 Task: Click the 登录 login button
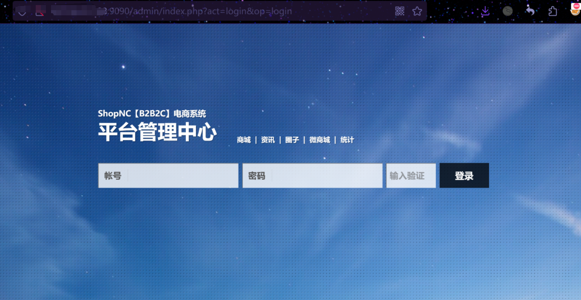pos(464,175)
